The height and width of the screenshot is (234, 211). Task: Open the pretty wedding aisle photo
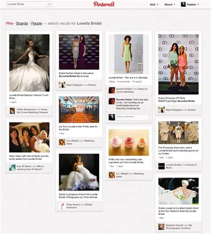[79, 110]
